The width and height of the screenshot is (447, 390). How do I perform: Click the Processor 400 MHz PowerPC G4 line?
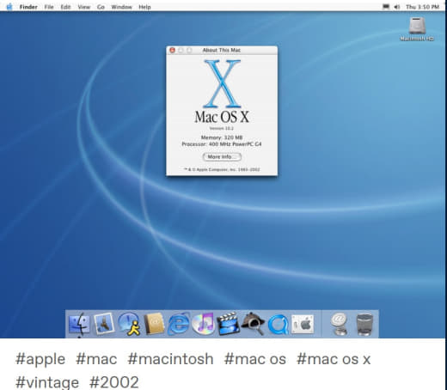pyautogui.click(x=222, y=144)
